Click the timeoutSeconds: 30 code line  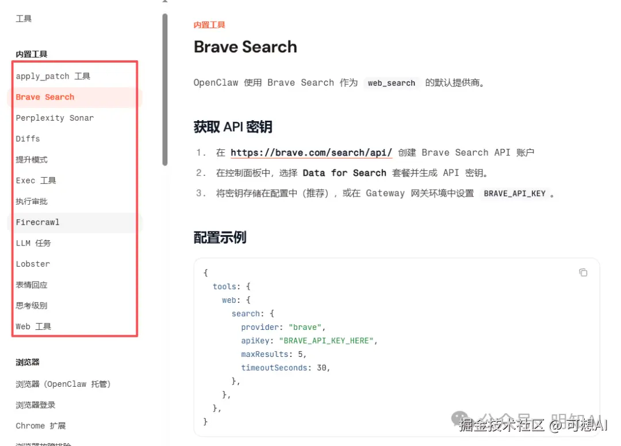286,368
